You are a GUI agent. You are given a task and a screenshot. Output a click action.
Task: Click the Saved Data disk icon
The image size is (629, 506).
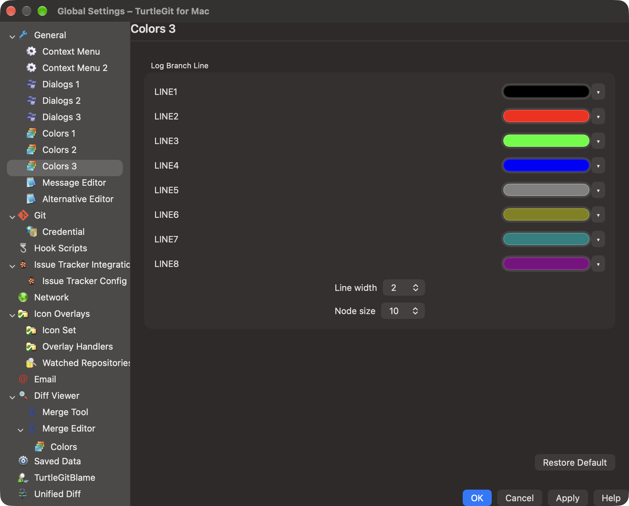click(x=23, y=461)
